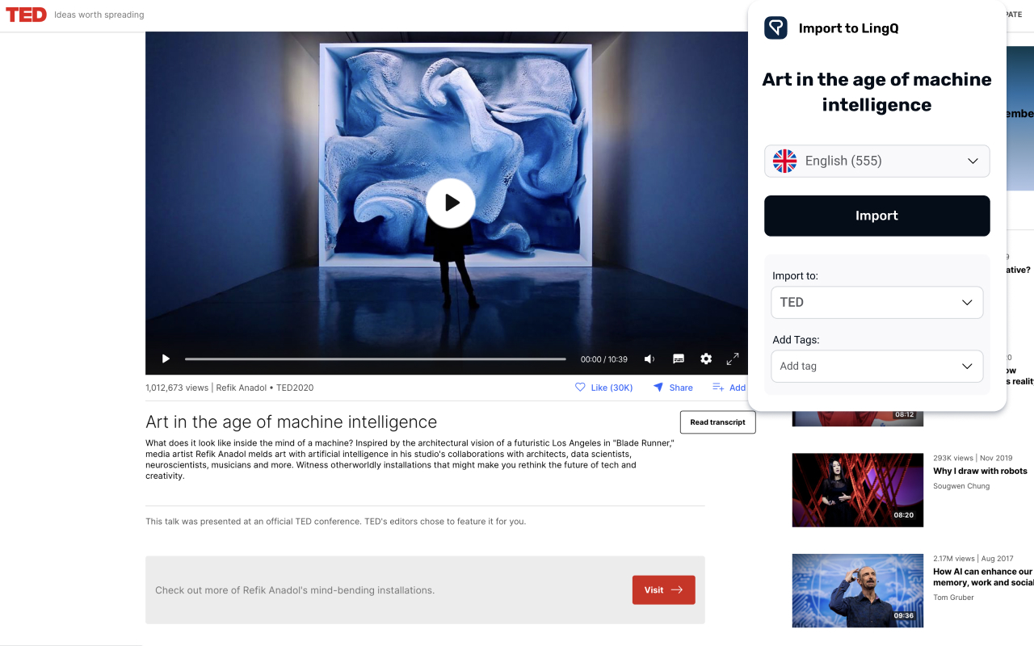Click the TED logo in header

point(27,15)
